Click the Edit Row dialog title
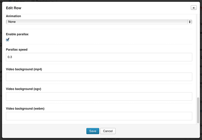 (x=14, y=8)
